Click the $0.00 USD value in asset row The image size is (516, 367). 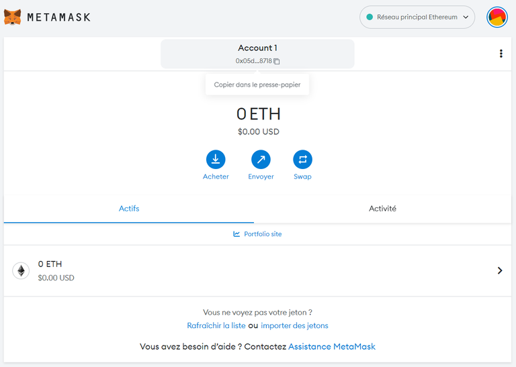56,278
